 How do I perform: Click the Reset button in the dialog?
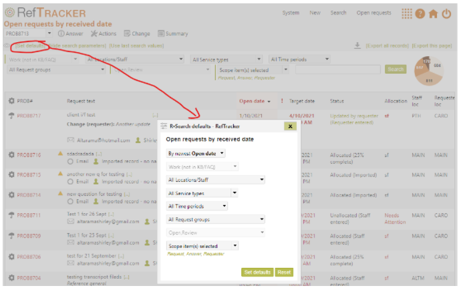[284, 272]
